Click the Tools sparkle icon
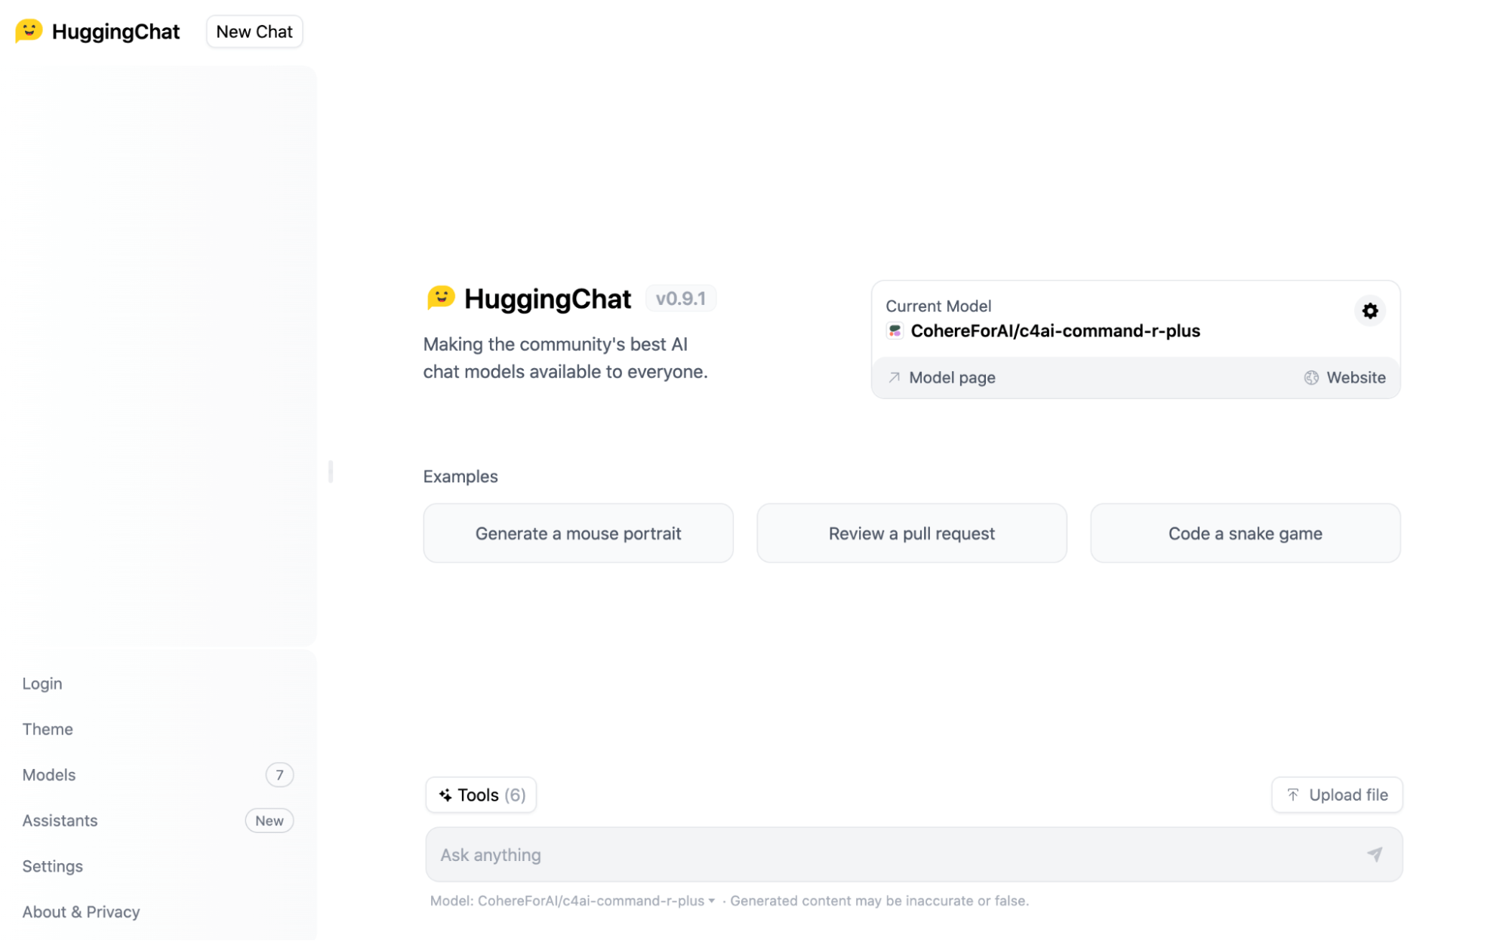Screen dimensions: 1509x941 click(444, 795)
